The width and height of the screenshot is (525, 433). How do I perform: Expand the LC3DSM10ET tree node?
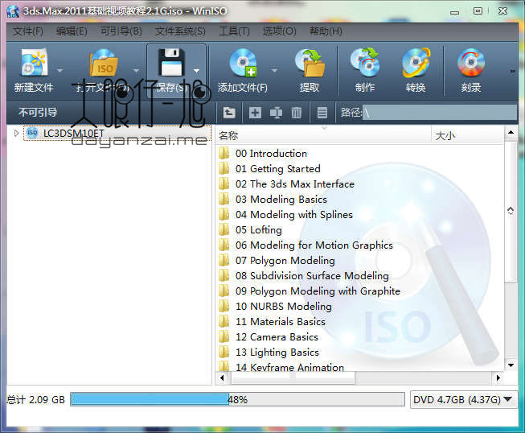click(16, 133)
